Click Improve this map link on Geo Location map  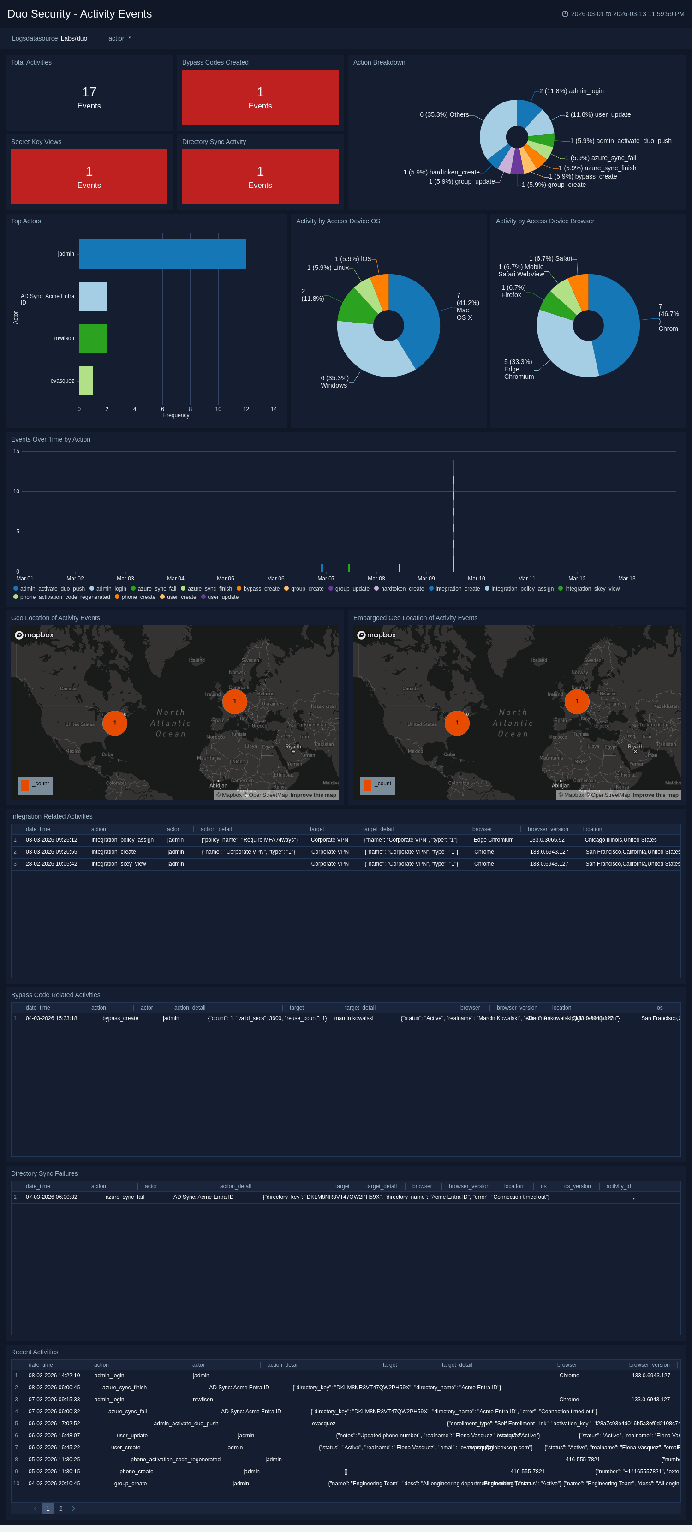[x=313, y=795]
